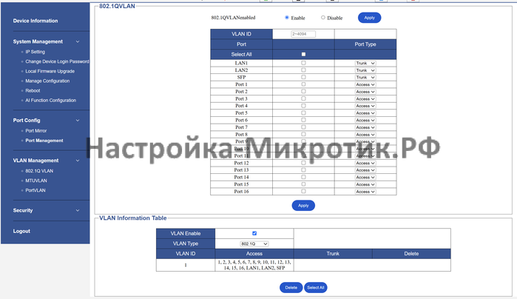Open Port Management in the sidebar
Viewport: 517px width, 299px height.
(44, 141)
